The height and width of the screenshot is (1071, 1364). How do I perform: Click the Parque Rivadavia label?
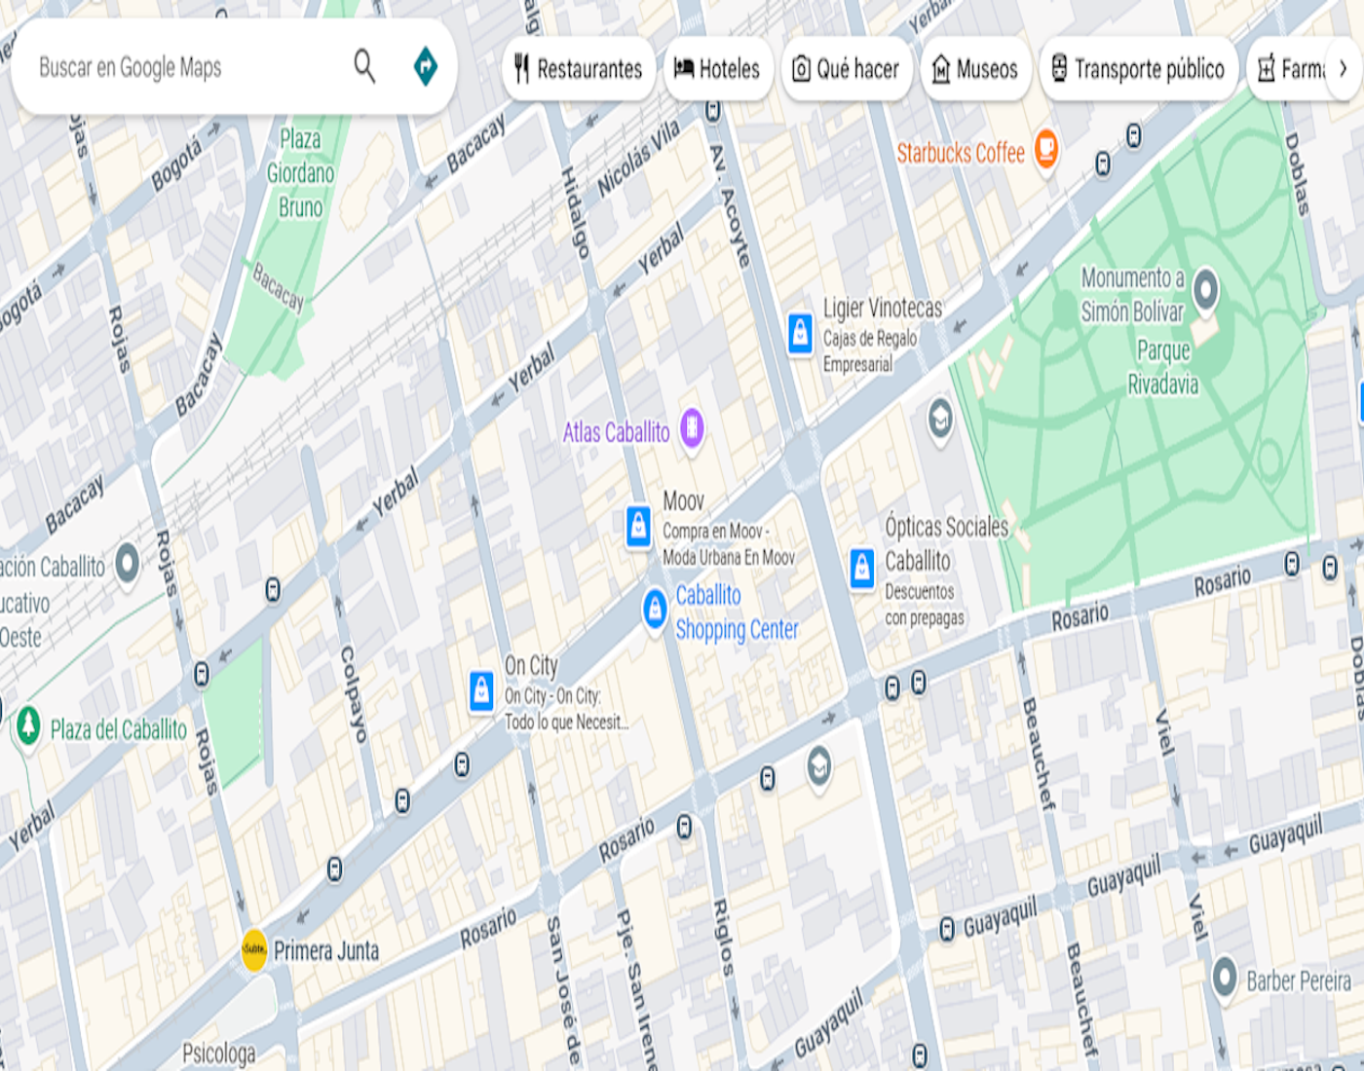(1162, 367)
